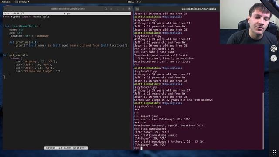Click the 'def print_me(self):' line
This screenshot has height=157, width=279.
[x=24, y=42]
